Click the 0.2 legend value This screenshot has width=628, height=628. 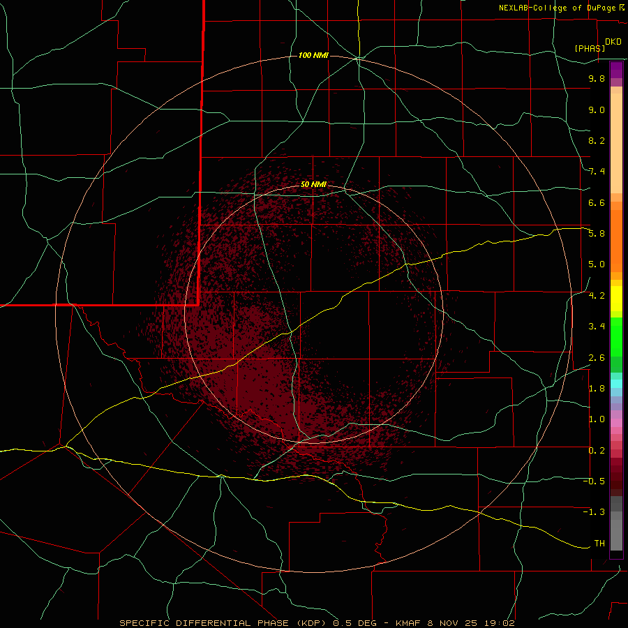click(597, 451)
